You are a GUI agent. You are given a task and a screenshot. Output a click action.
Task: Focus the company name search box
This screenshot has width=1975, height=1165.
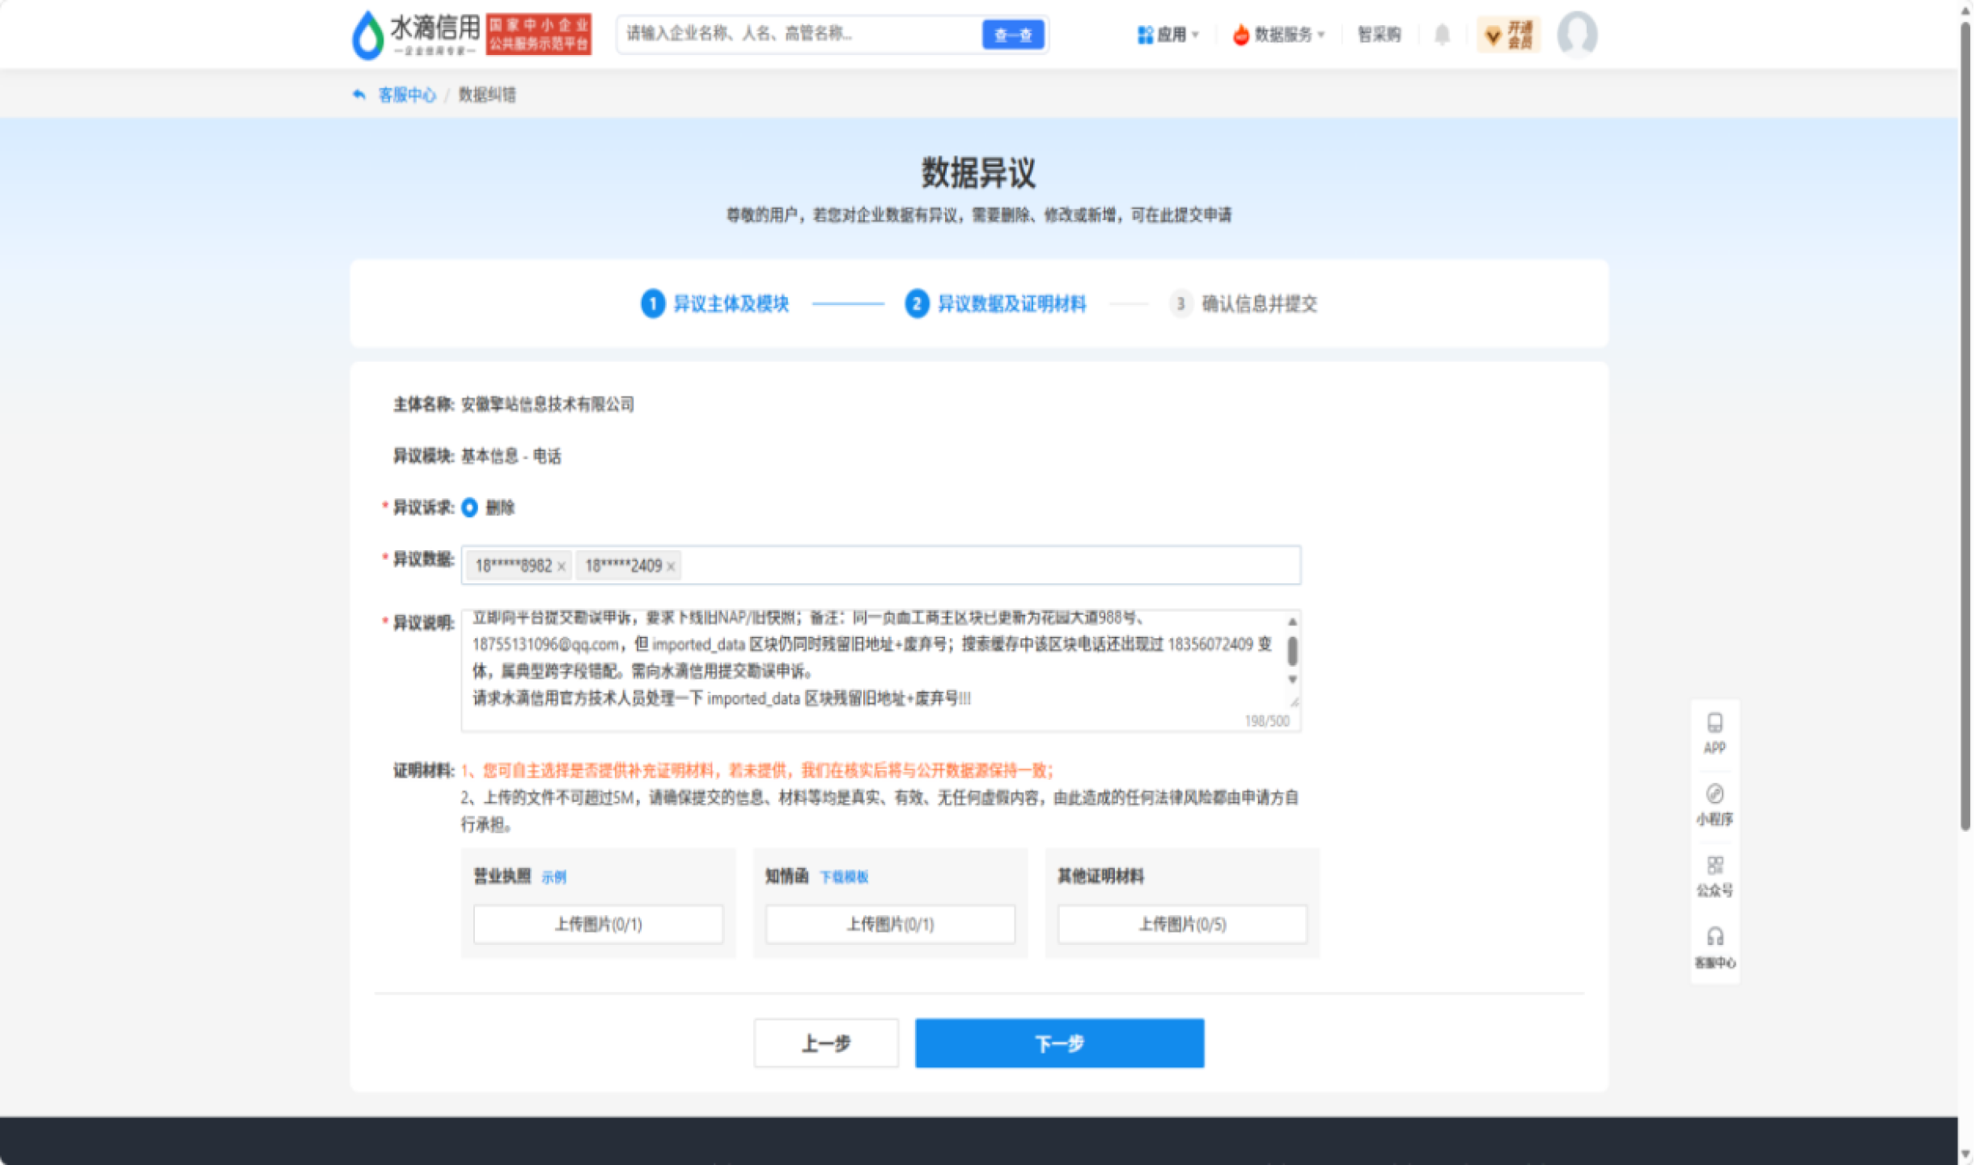tap(799, 34)
